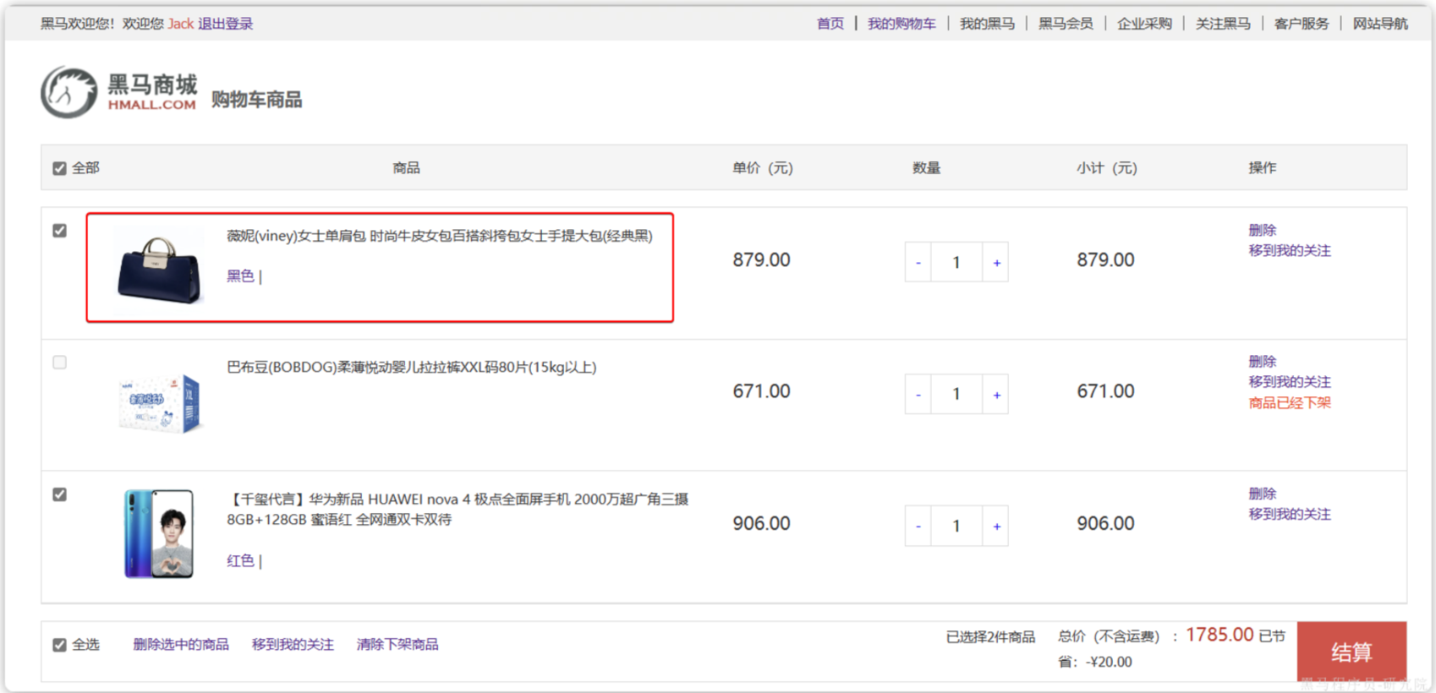Open the HUAWEI nova 4 phone image

(x=159, y=533)
